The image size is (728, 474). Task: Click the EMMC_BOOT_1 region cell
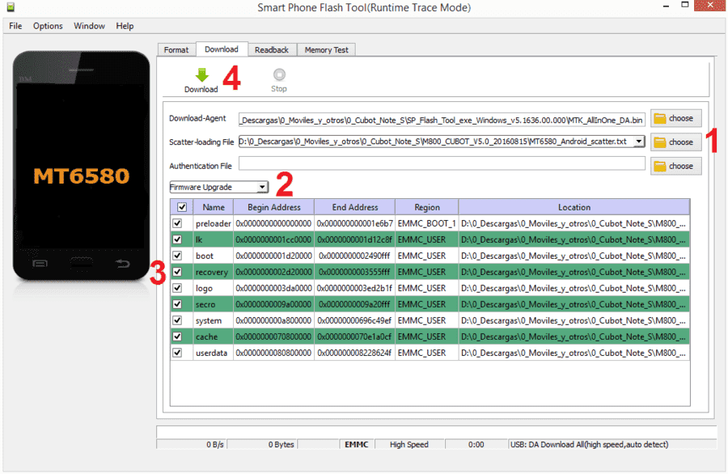point(426,223)
